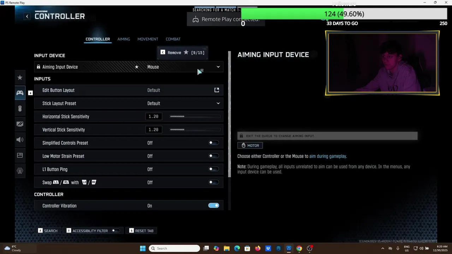The width and height of the screenshot is (452, 254).
Task: Open the aim during gameplay link
Action: pos(328,156)
